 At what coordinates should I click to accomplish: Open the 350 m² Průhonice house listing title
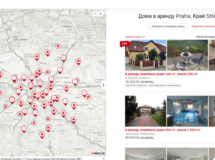(x=163, y=130)
